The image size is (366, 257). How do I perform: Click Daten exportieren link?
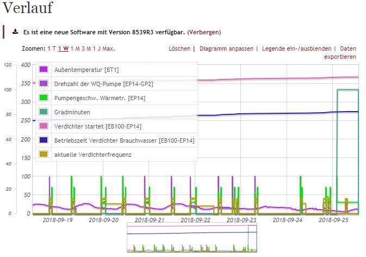coord(340,53)
